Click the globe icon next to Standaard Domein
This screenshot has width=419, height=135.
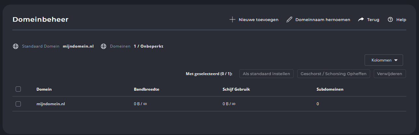[15, 46]
